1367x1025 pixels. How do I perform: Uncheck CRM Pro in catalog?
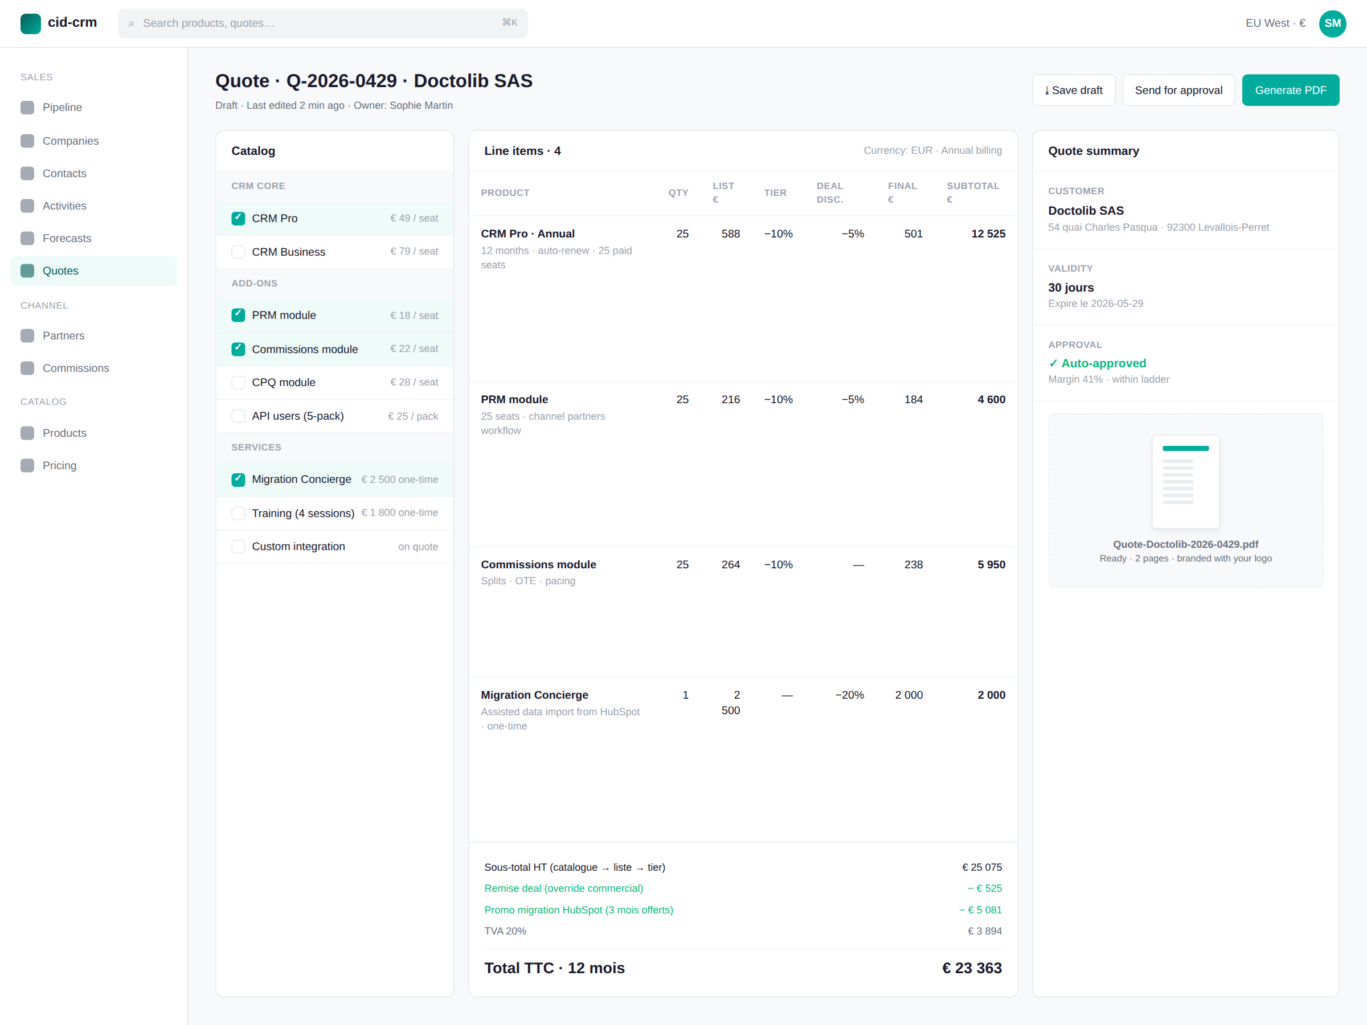tap(238, 218)
